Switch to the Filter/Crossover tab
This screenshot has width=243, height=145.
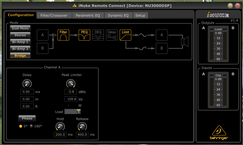click(x=54, y=15)
